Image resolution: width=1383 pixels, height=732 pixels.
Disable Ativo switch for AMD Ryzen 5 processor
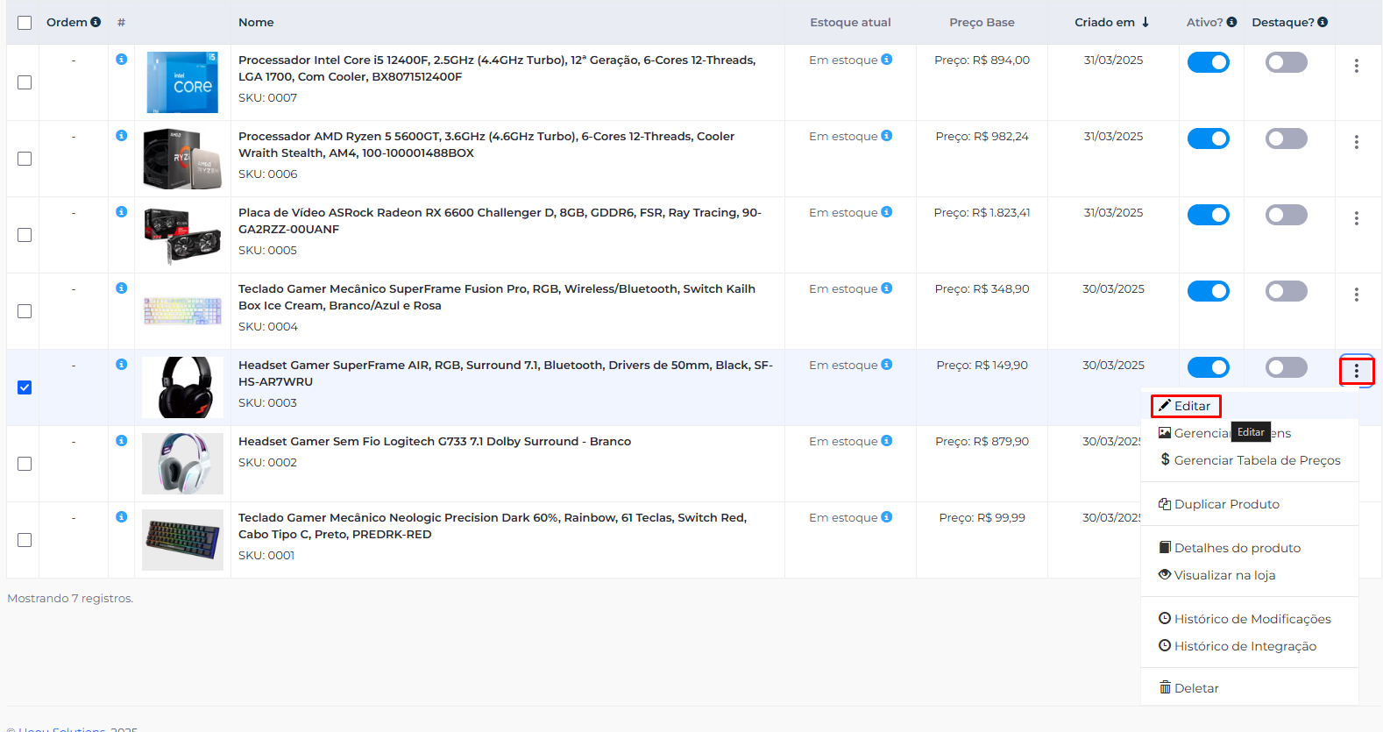(x=1208, y=139)
